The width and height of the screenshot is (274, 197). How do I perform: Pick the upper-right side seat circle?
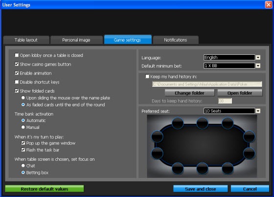point(249,136)
